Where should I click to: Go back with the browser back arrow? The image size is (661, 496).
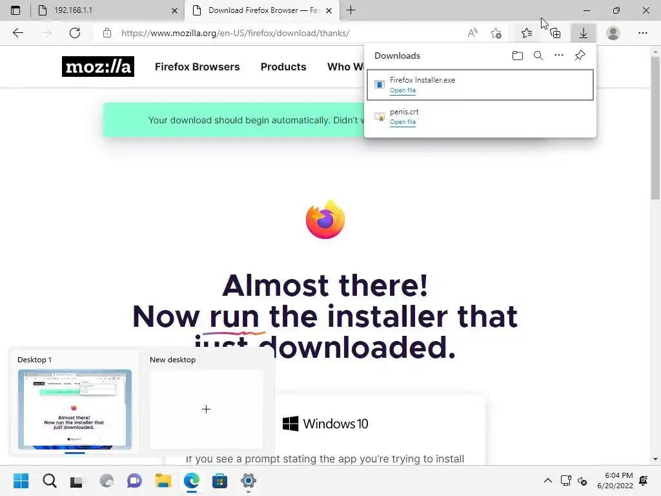17,33
